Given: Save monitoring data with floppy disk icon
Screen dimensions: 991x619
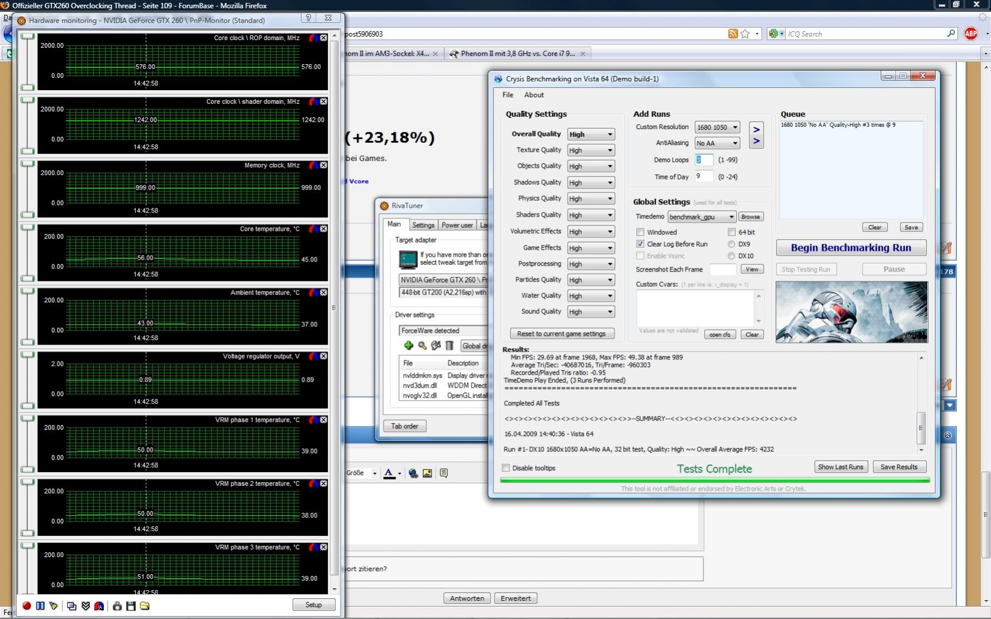Looking at the screenshot, I should tap(131, 606).
